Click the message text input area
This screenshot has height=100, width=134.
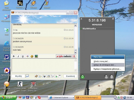pos(43,65)
